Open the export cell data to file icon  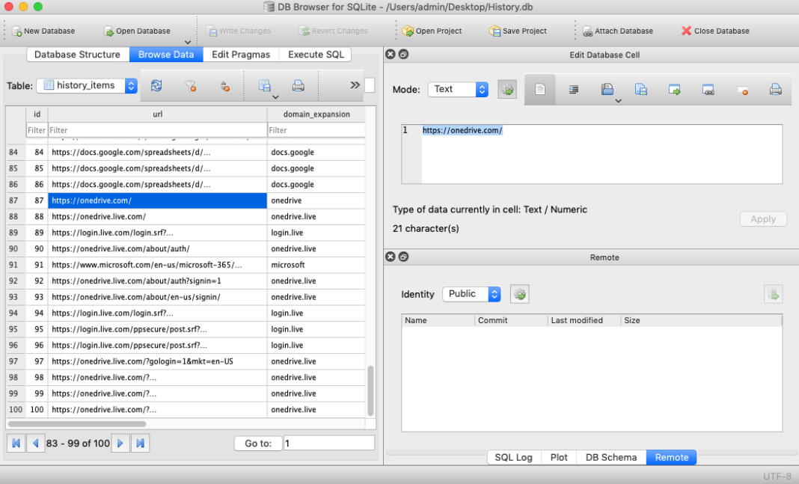(641, 88)
